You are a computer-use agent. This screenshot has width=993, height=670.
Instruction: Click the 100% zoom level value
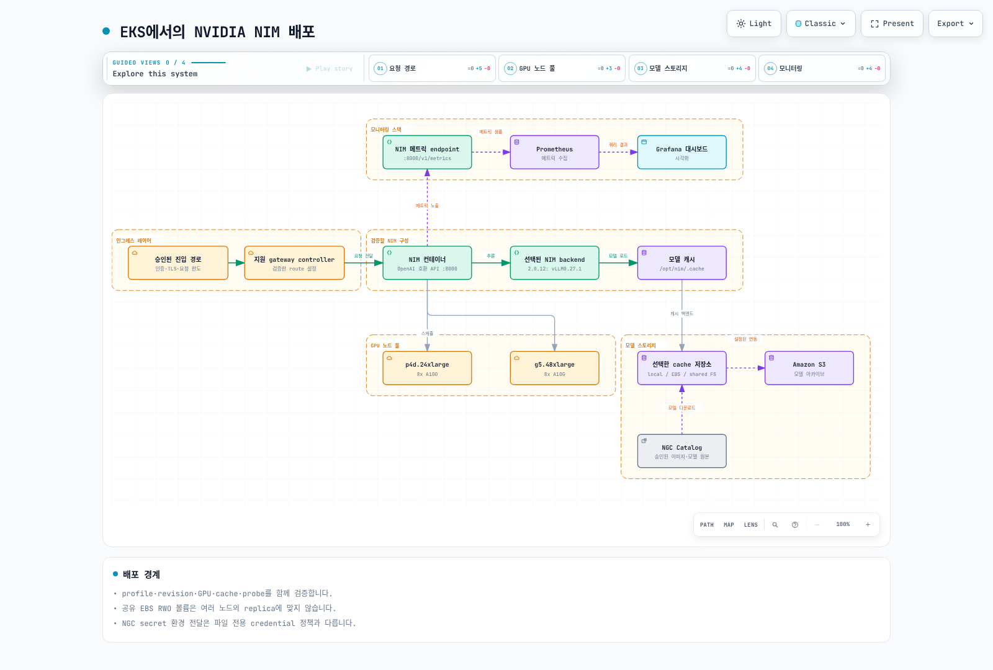(843, 525)
